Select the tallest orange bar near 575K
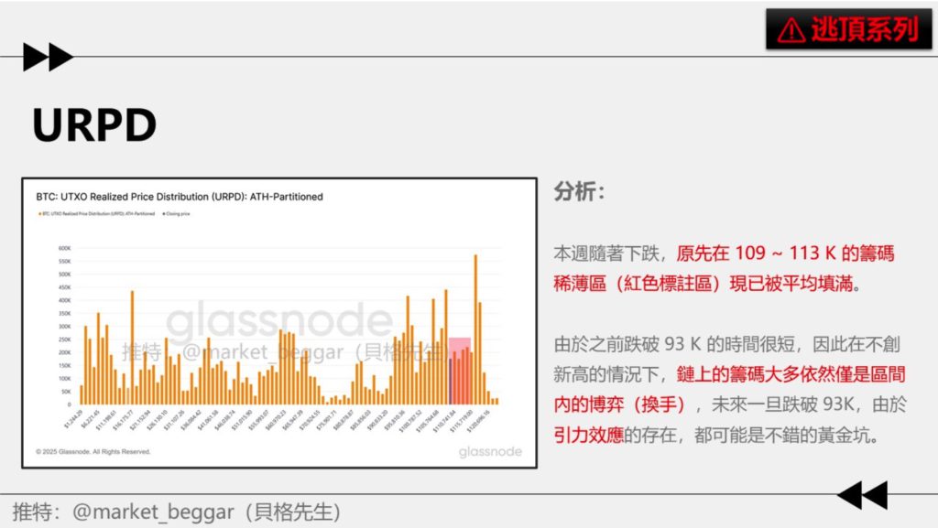The height and width of the screenshot is (528, 938). [x=474, y=329]
